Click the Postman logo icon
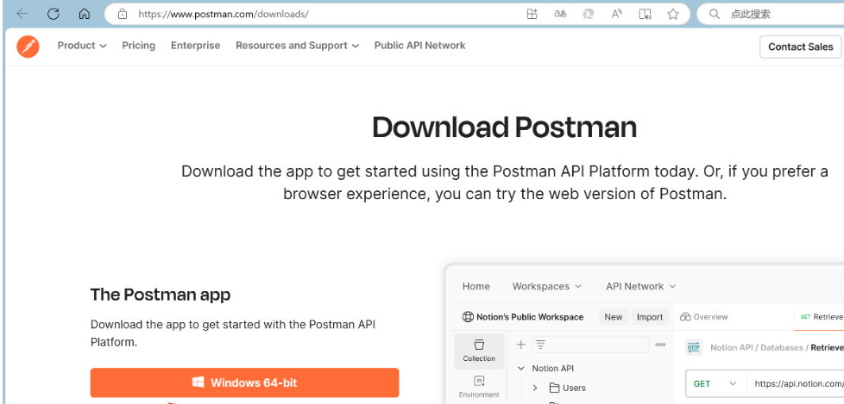This screenshot has width=844, height=404. [28, 47]
